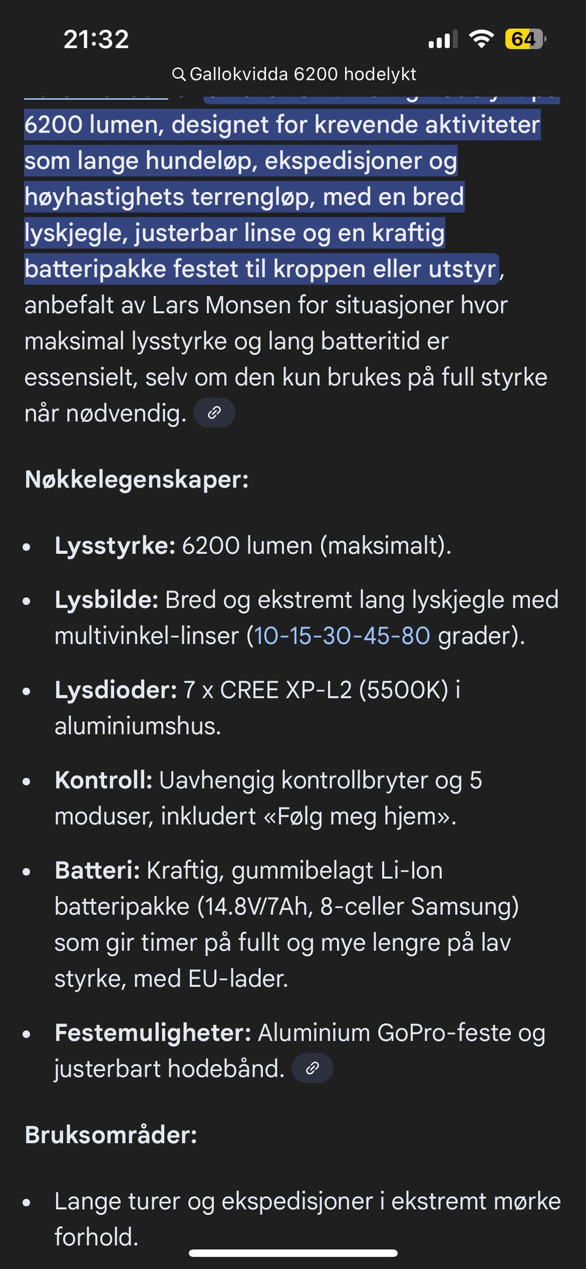Open the source link chip after 'nødvendig.'
Screen dimensions: 586x1269
pos(214,413)
